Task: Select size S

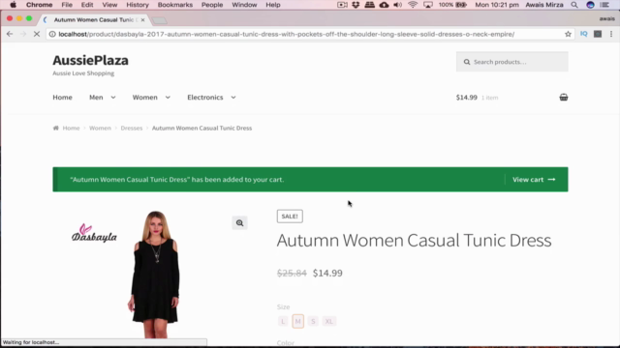Action: (x=313, y=321)
